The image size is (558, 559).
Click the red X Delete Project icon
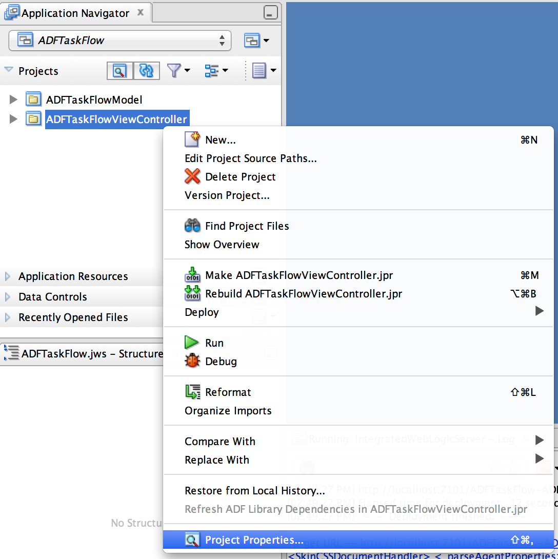192,176
